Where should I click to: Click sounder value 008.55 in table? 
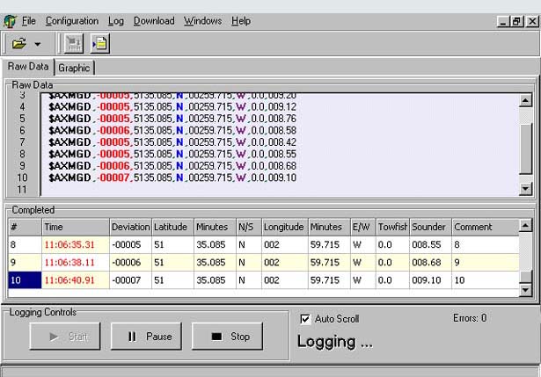pyautogui.click(x=430, y=244)
